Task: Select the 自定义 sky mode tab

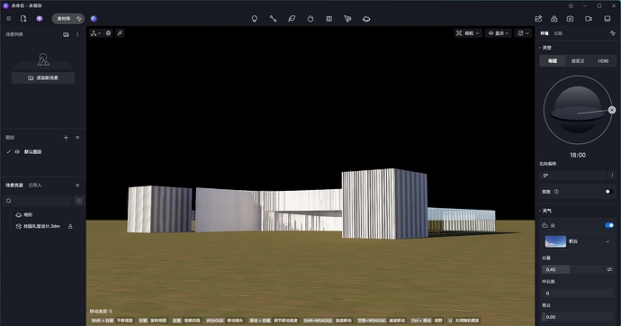Action: click(578, 61)
